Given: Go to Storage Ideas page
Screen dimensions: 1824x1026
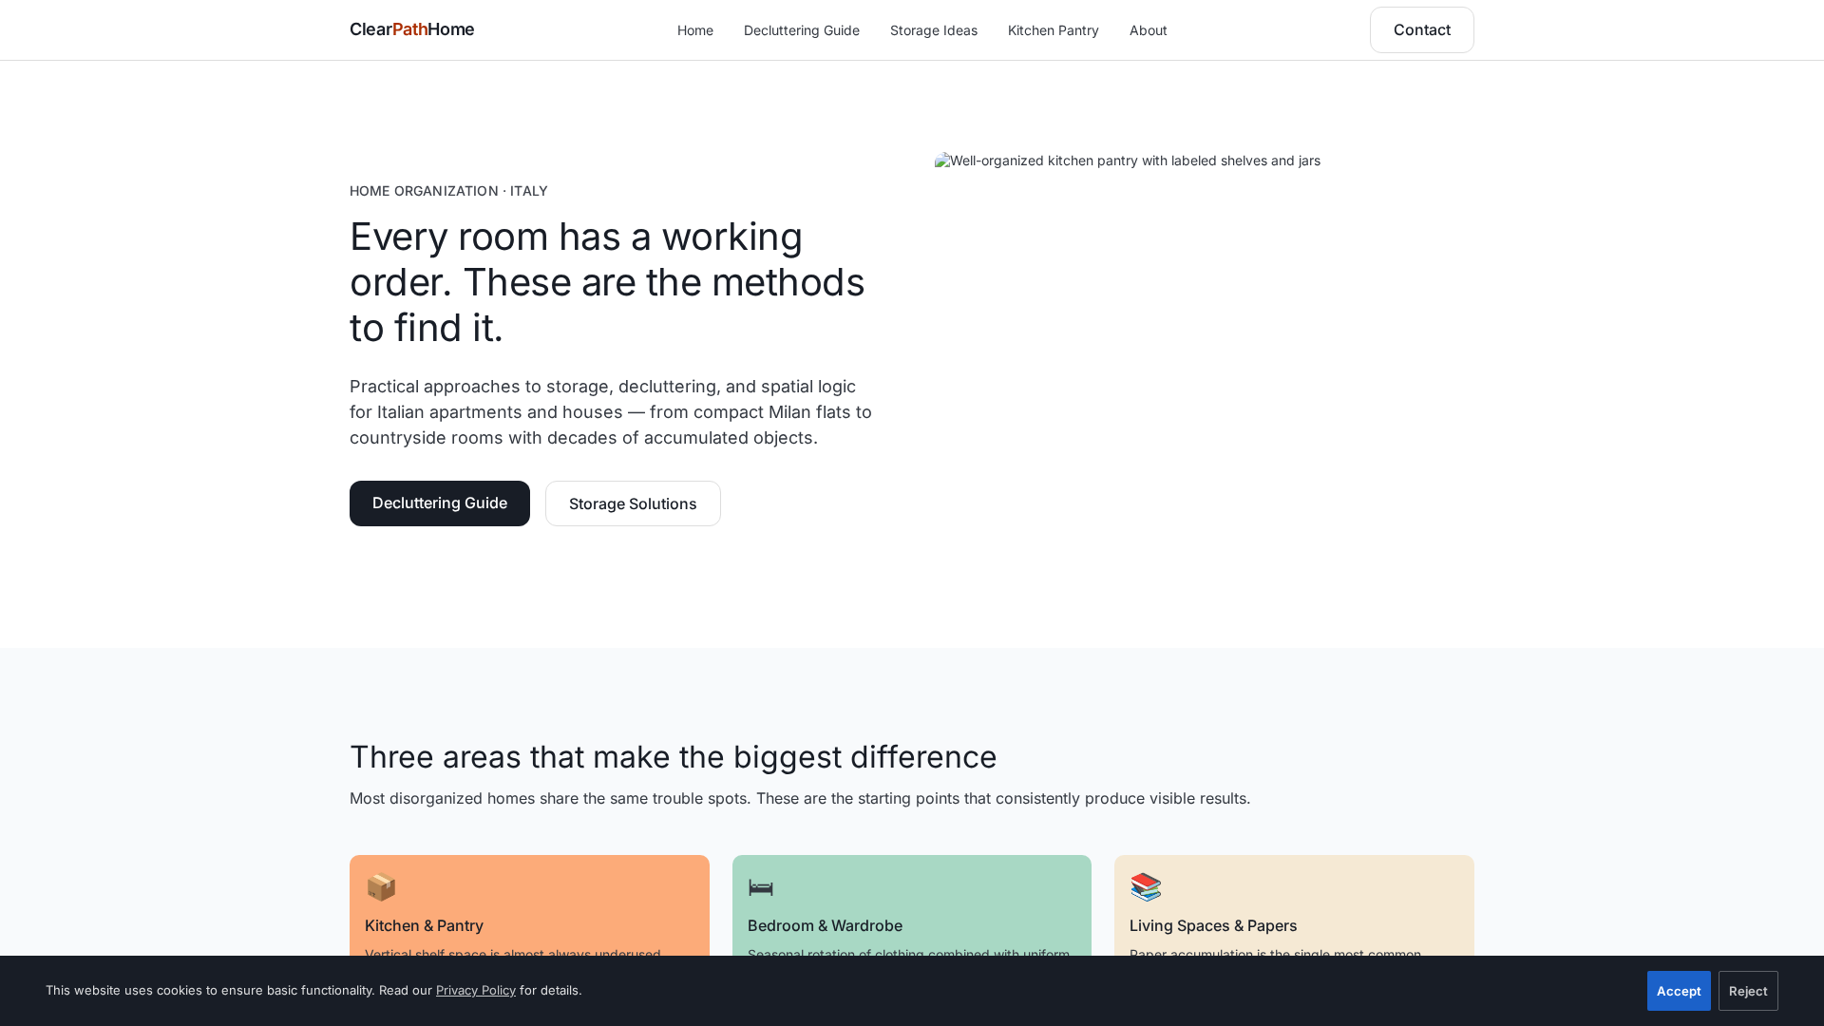Looking at the screenshot, I should pyautogui.click(x=933, y=30).
